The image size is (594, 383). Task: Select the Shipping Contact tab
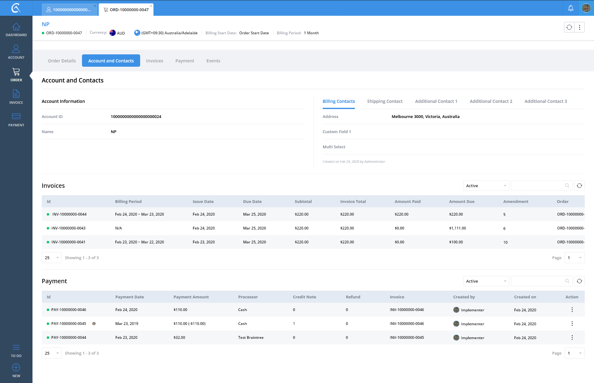(x=385, y=101)
